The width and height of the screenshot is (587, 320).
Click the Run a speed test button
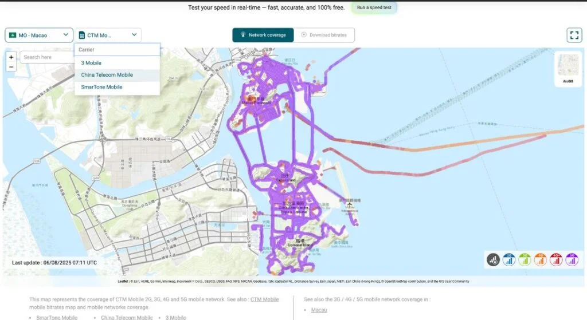click(374, 7)
